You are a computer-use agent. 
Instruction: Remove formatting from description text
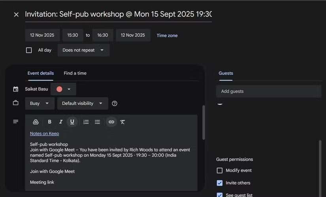tap(122, 122)
